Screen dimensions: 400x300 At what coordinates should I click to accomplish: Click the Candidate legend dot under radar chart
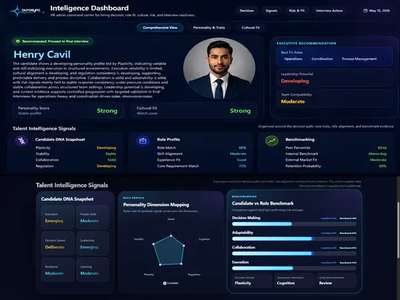[x=165, y=283]
